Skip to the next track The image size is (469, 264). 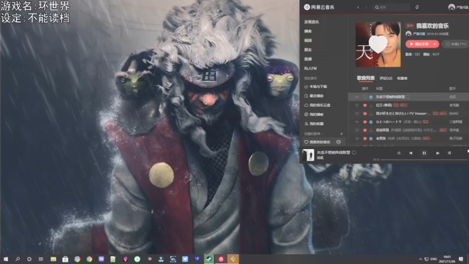pyautogui.click(x=437, y=153)
